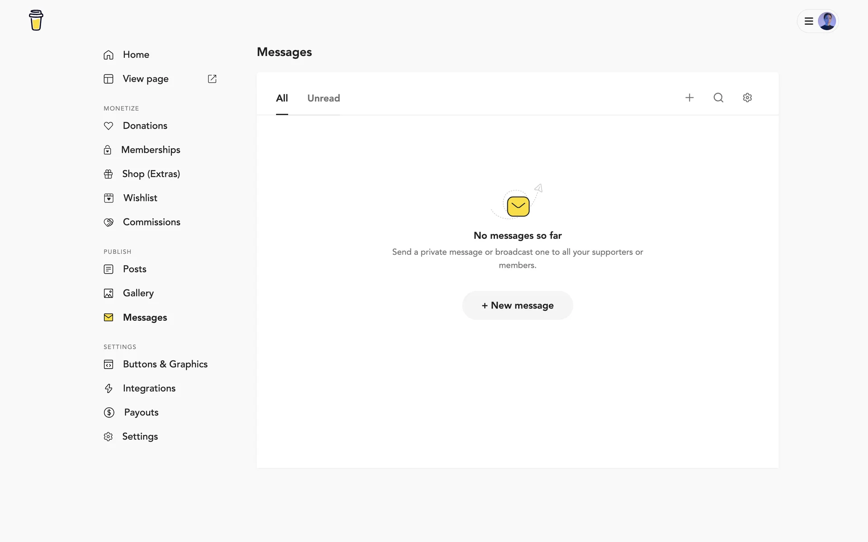868x542 pixels.
Task: Open message settings gear icon
Action: point(747,98)
